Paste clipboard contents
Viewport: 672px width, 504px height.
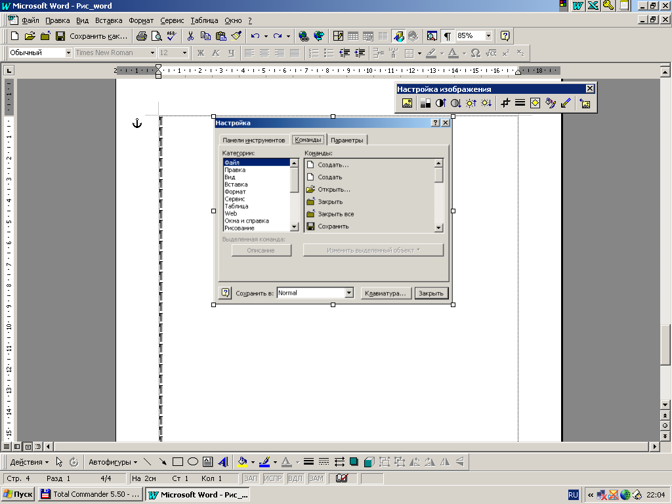[x=220, y=36]
